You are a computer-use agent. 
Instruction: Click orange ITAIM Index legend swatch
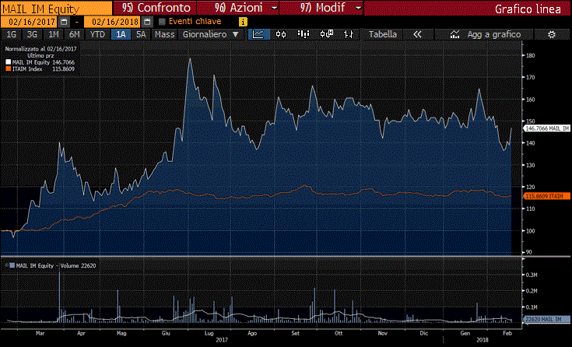[x=8, y=69]
